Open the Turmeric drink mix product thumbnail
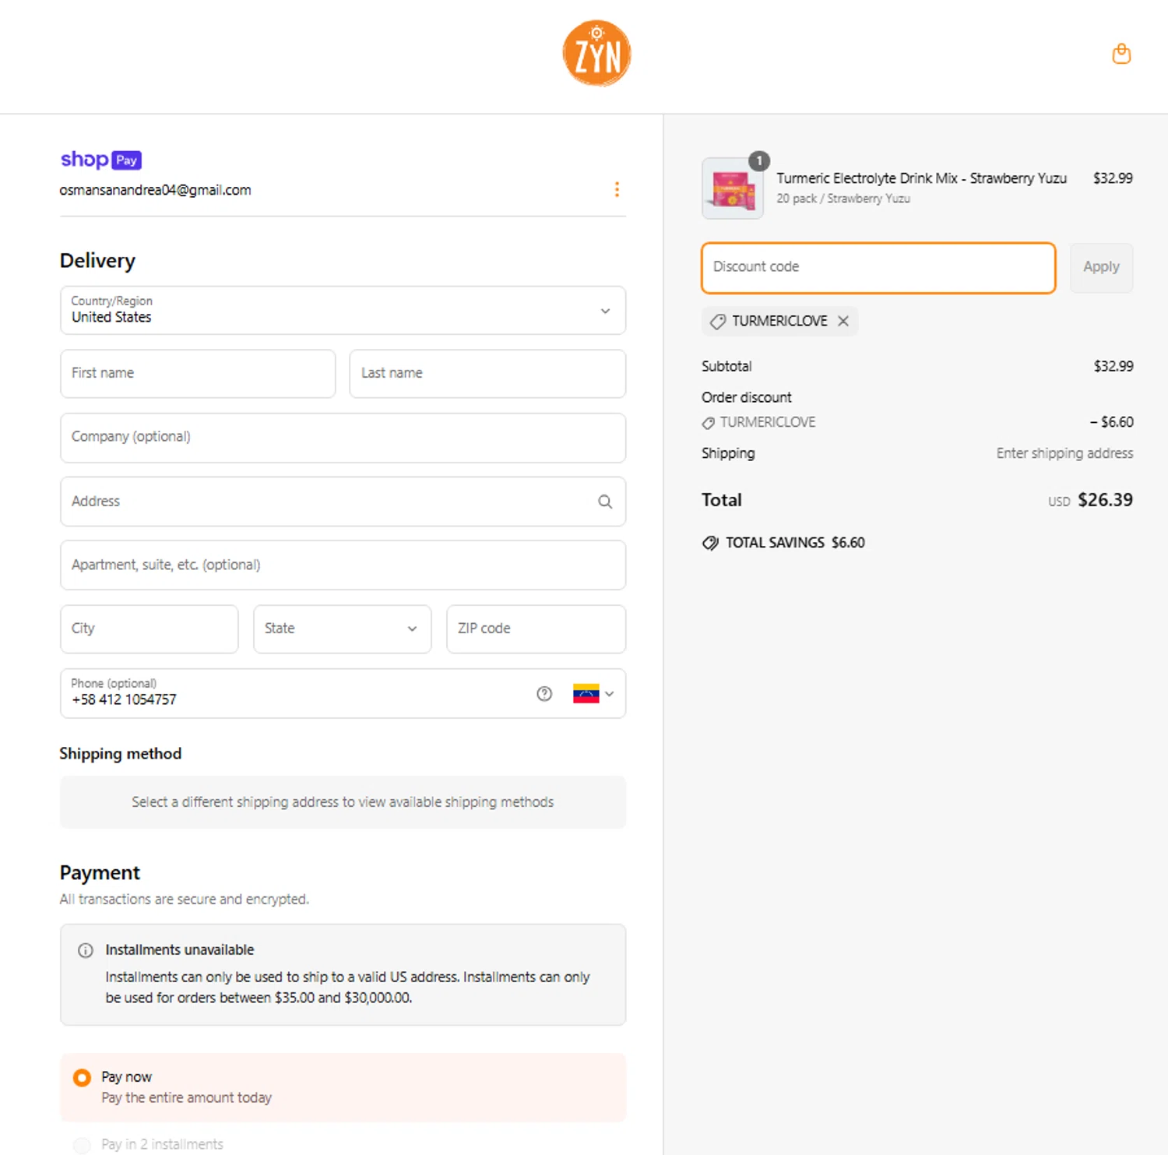 point(732,188)
